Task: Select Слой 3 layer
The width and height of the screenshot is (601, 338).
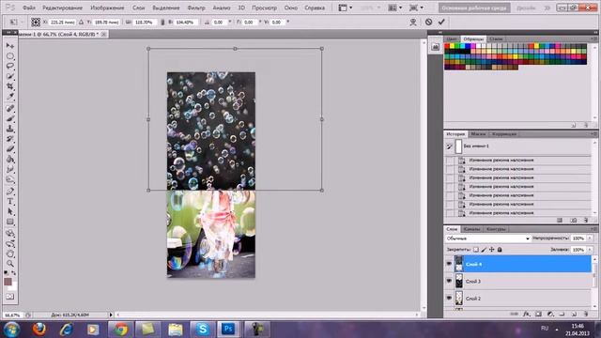Action: tap(523, 282)
